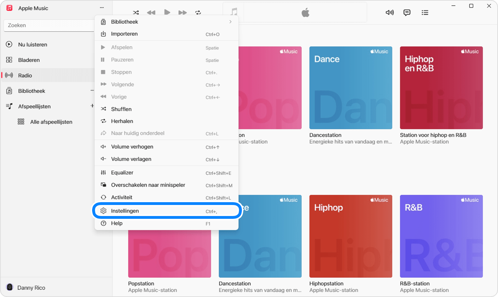Choose Naar huidig onderdeel menu entry
Screen dimensions: 498x297
point(166,134)
